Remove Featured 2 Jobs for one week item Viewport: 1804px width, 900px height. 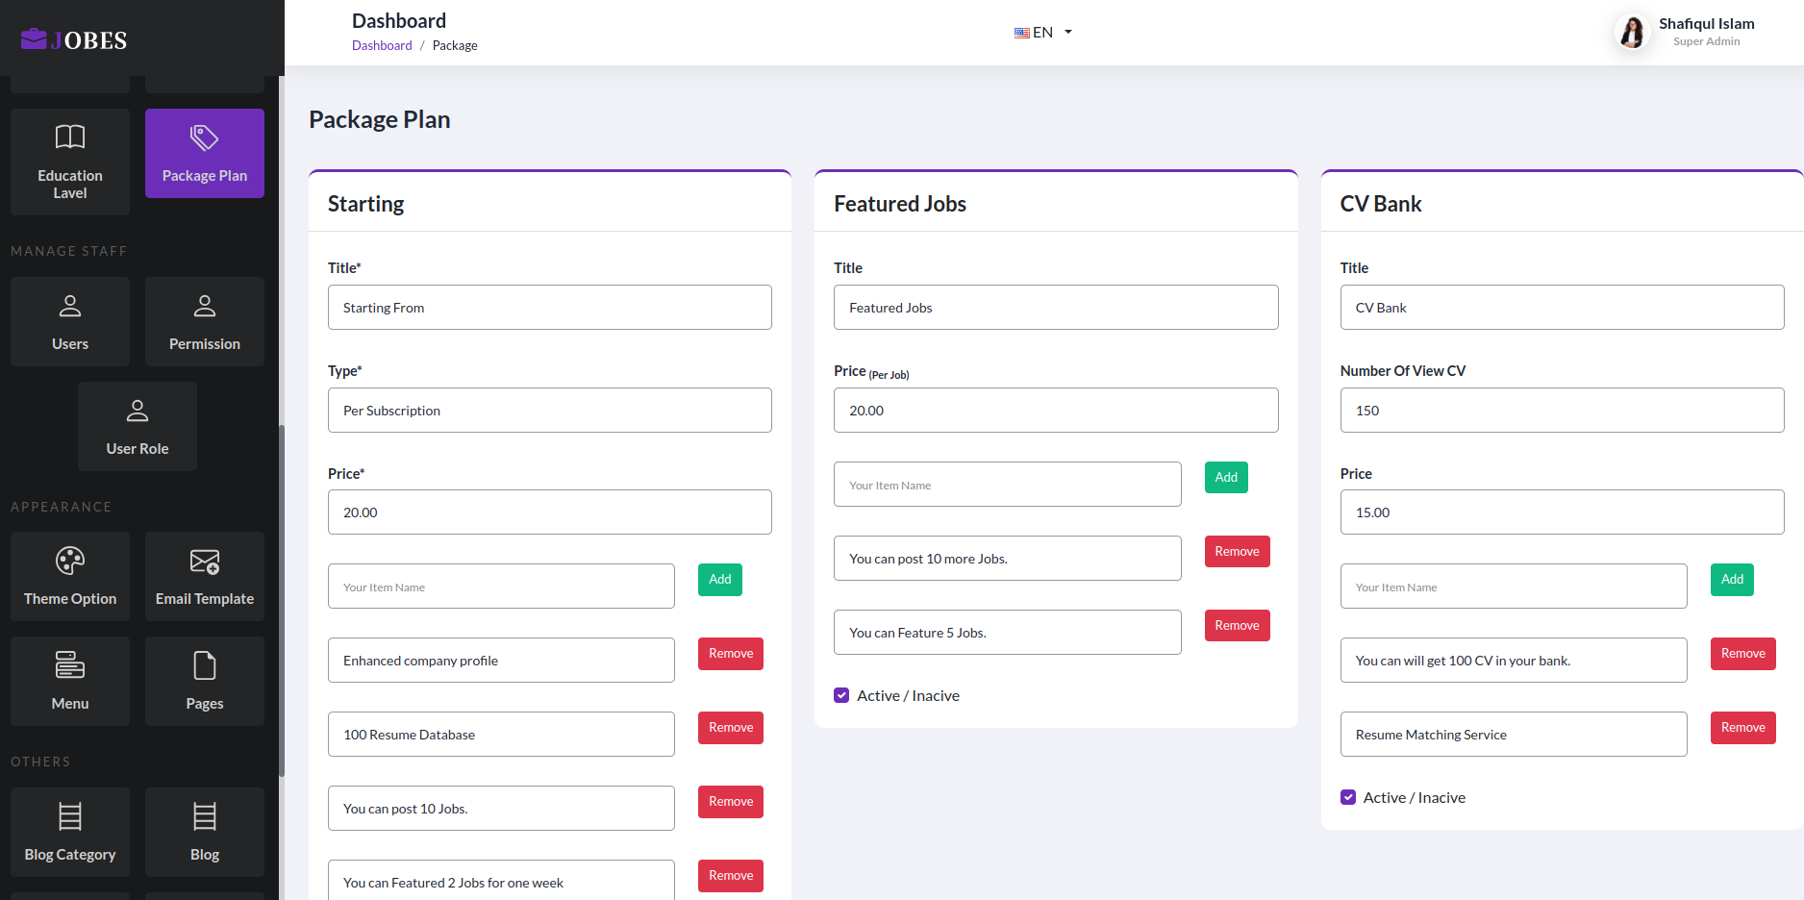tap(731, 876)
